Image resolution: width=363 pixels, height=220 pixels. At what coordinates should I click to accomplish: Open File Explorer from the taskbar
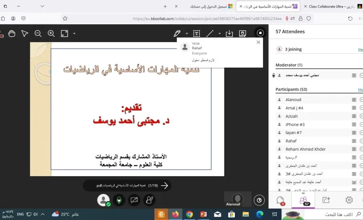click(x=245, y=214)
